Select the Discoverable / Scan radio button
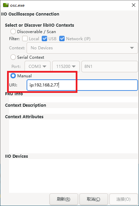The width and height of the screenshot is (139, 206). pyautogui.click(x=13, y=32)
